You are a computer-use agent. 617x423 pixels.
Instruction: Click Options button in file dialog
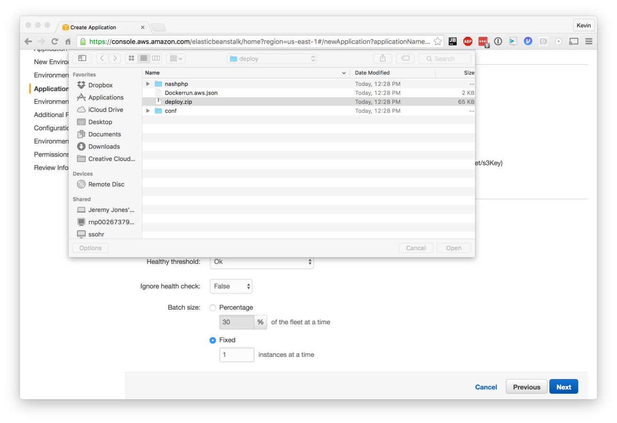coord(90,248)
